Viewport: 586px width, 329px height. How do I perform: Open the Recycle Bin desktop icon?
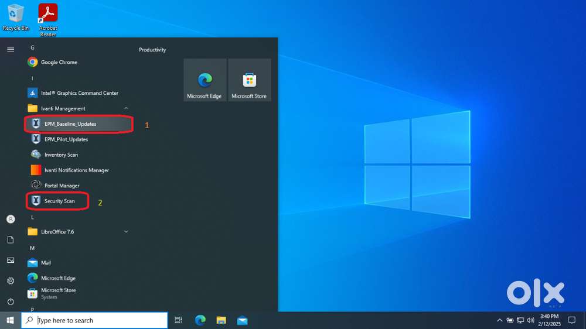click(15, 18)
